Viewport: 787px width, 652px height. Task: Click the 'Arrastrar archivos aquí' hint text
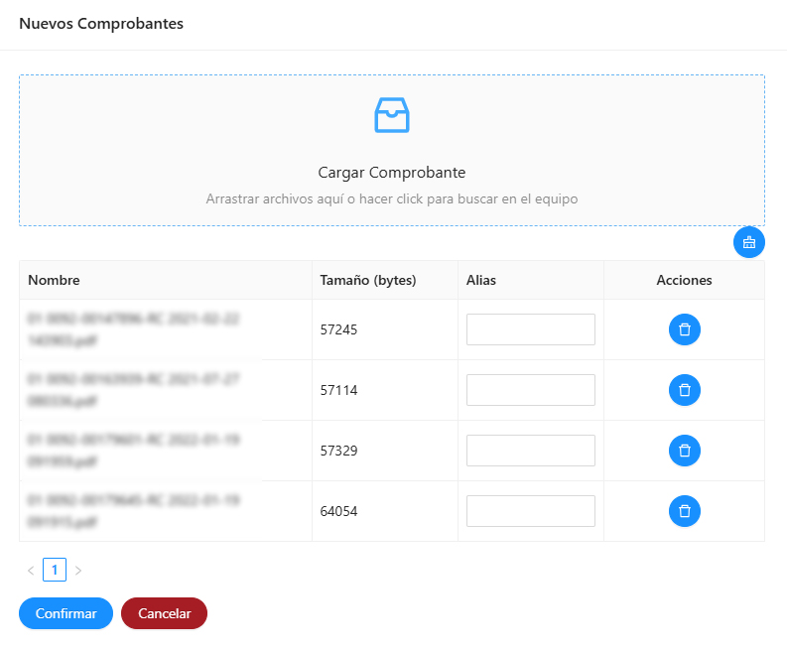(x=391, y=198)
